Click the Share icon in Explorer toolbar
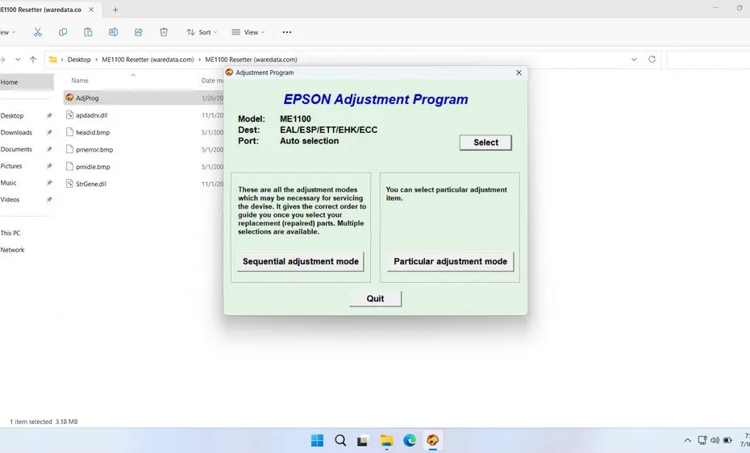Image resolution: width=750 pixels, height=453 pixels. (139, 32)
